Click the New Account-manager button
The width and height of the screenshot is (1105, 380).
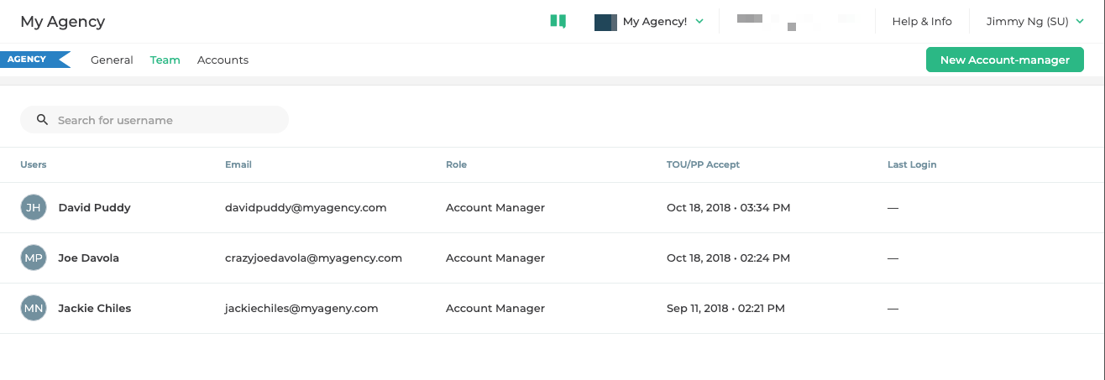click(x=1004, y=60)
